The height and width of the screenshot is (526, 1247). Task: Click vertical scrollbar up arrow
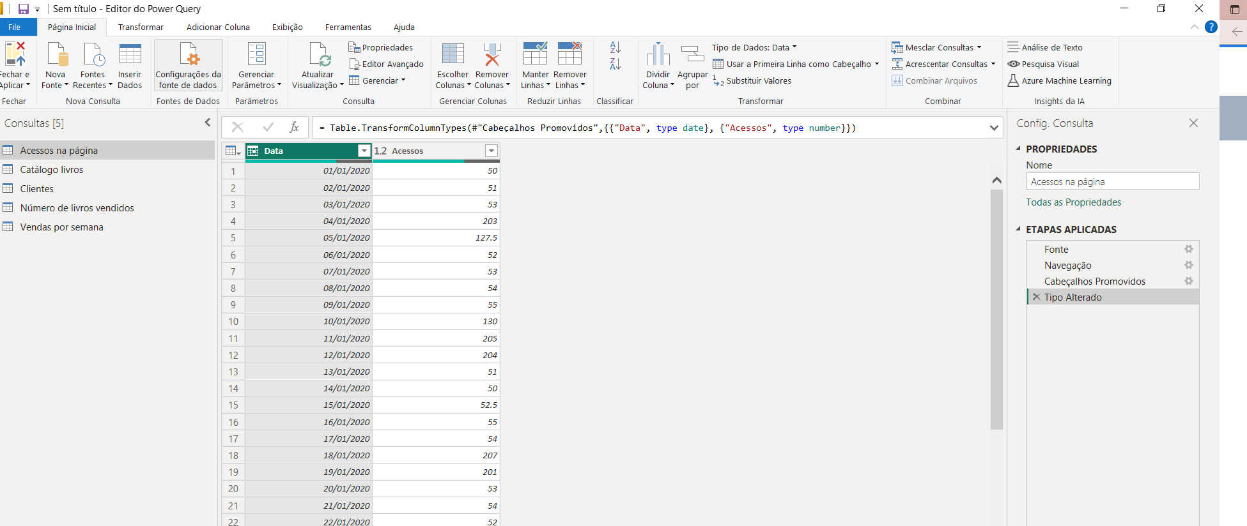996,180
